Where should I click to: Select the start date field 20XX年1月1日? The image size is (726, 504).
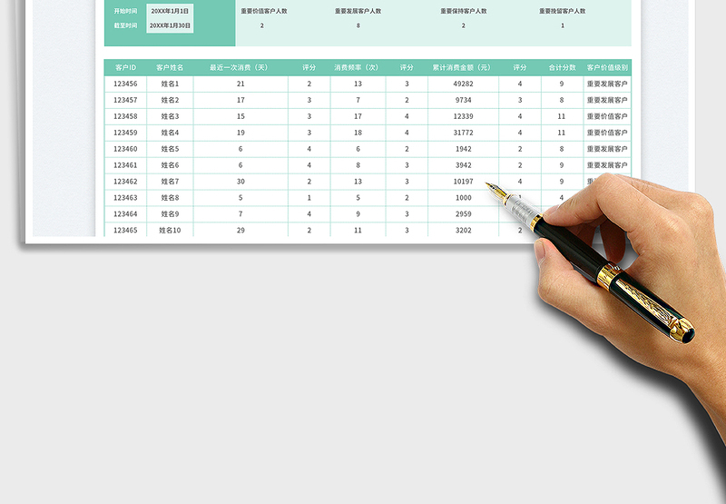point(170,11)
